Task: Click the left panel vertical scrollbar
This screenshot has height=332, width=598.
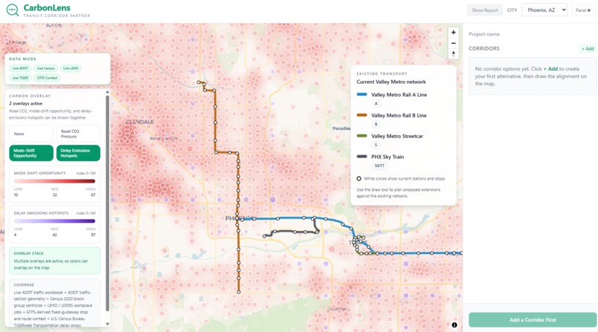Action: (107, 202)
